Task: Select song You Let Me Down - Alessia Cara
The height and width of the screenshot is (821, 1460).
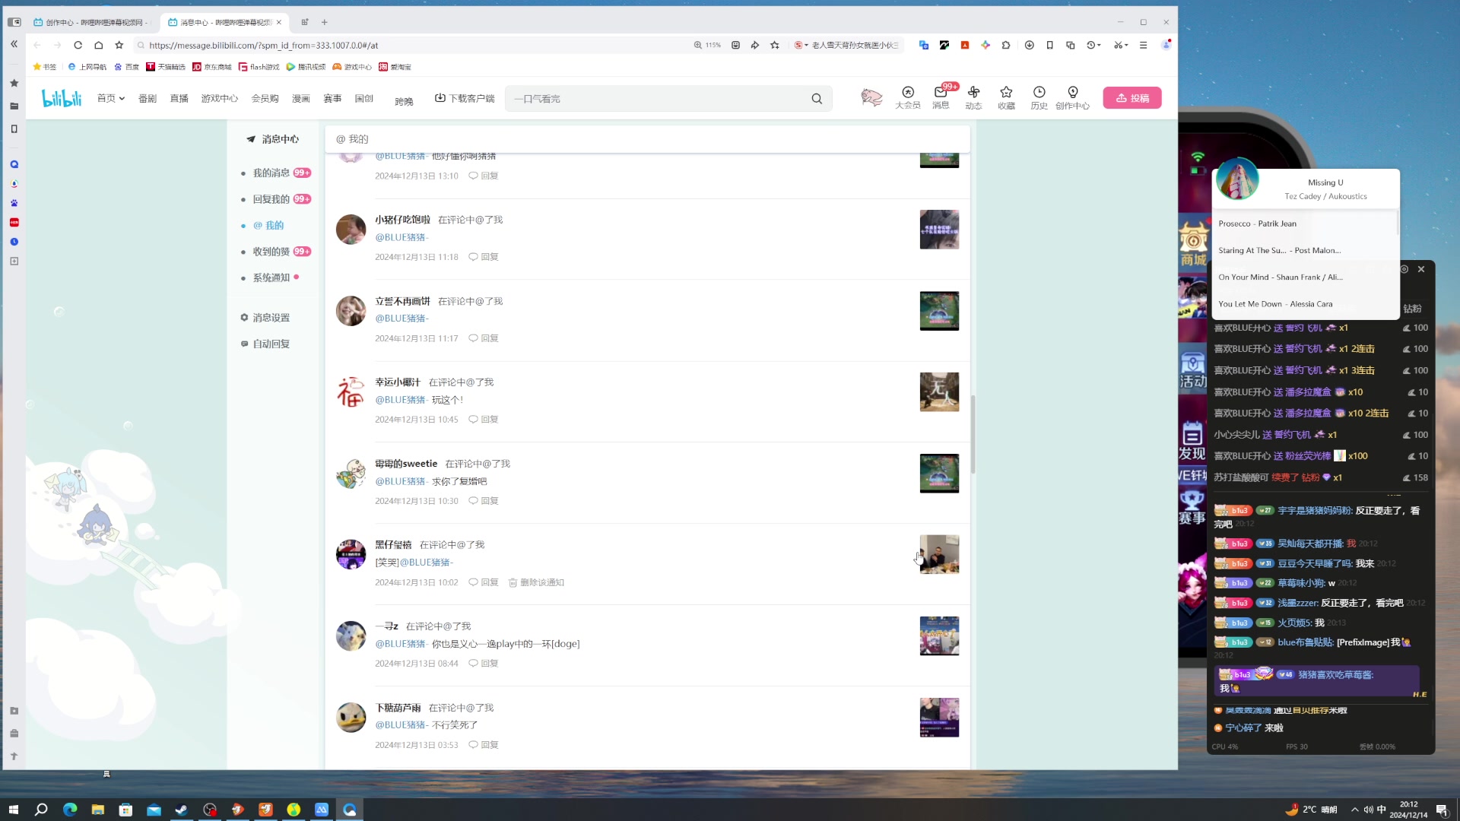Action: coord(1275,304)
